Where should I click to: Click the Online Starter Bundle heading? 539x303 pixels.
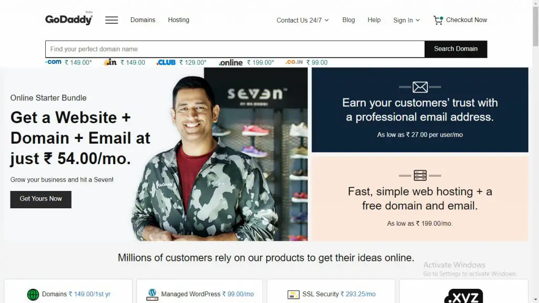point(48,98)
